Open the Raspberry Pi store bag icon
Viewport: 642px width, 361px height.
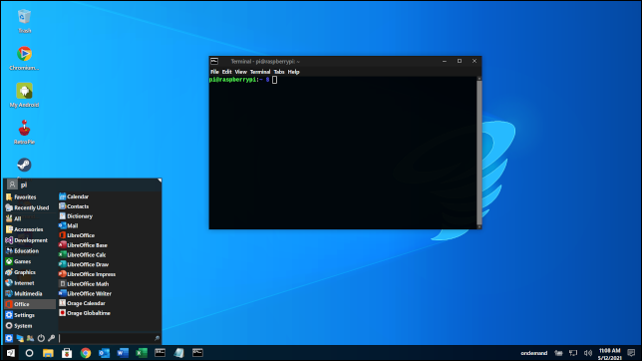tap(67, 353)
